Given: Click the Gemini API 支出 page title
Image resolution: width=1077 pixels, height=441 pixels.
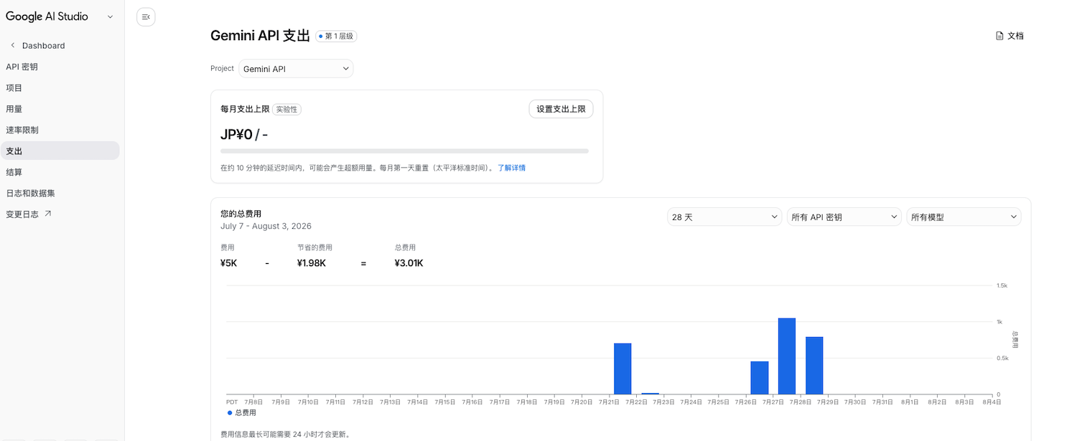Looking at the screenshot, I should pos(260,36).
